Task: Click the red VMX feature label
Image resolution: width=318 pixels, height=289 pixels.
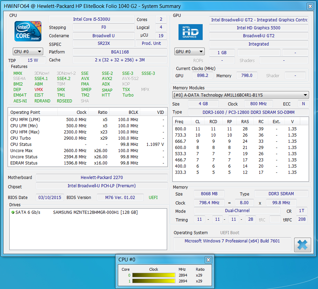Action: click(39, 90)
